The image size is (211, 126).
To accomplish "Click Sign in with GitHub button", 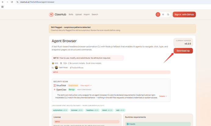I will tap(184, 15).
